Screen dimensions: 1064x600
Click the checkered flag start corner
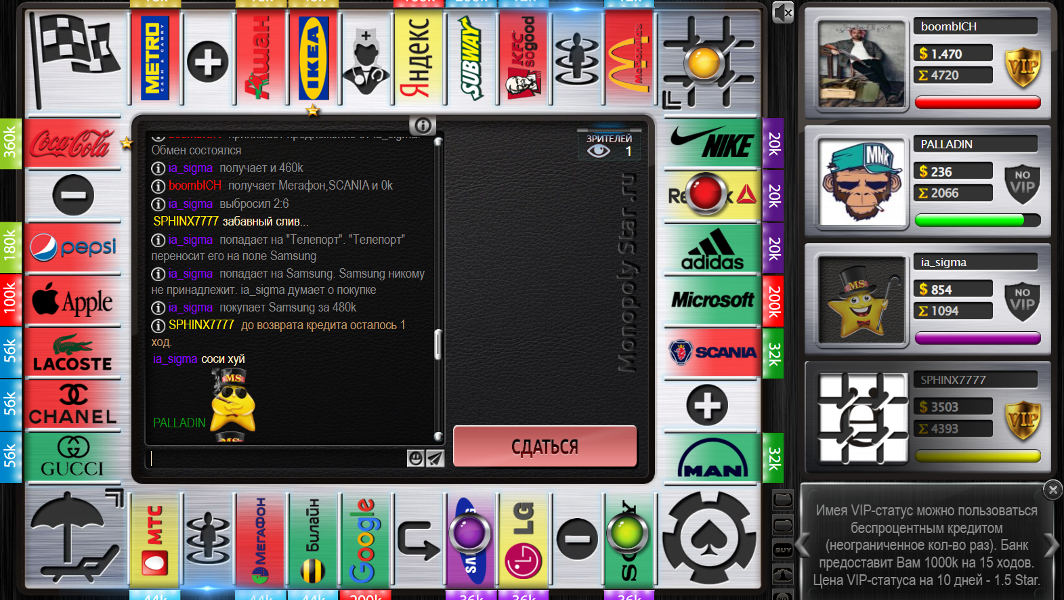coord(76,60)
